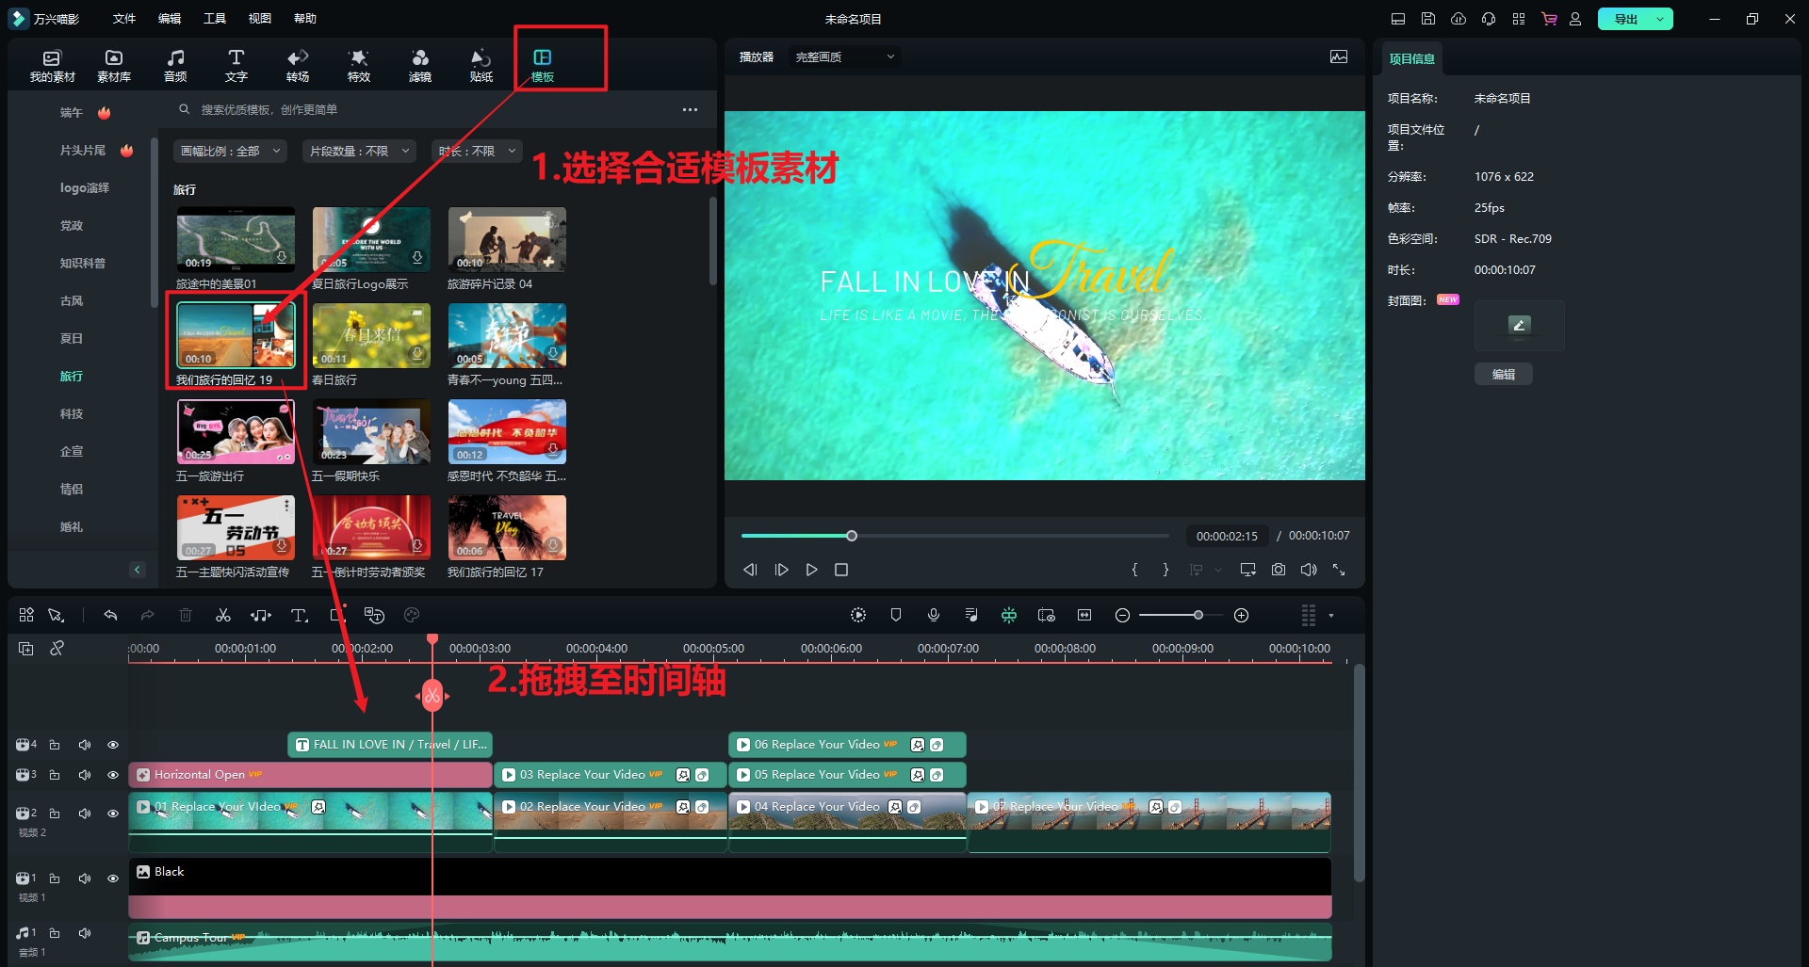This screenshot has height=967, width=1809.
Task: Open the duration (时长) filter dropdown
Action: tap(478, 151)
